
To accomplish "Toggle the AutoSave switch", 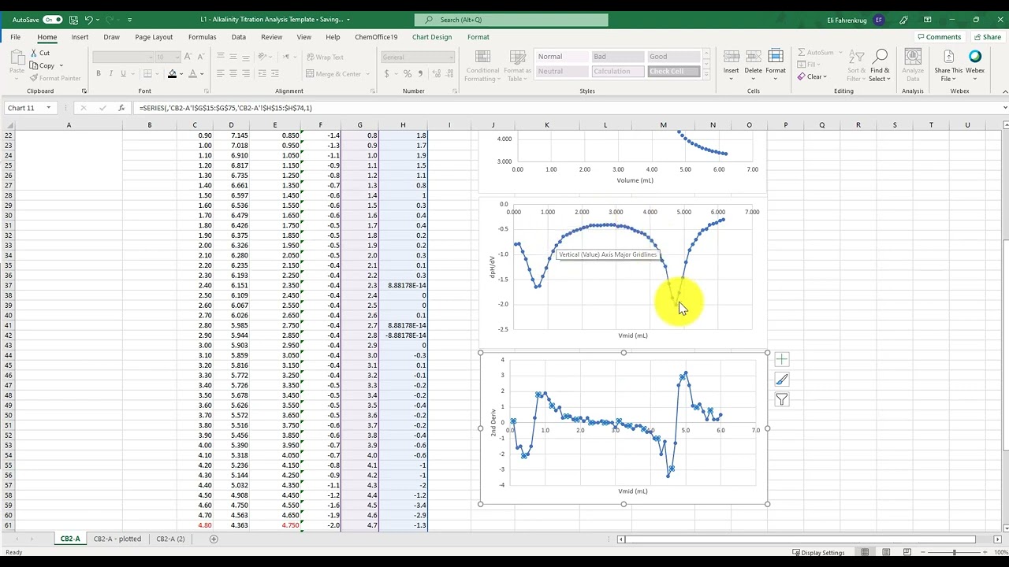I will [x=52, y=19].
